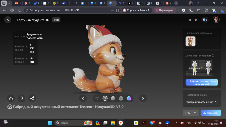Open the browser tab list dropdown arrow
The width and height of the screenshot is (226, 127).
(10, 3)
